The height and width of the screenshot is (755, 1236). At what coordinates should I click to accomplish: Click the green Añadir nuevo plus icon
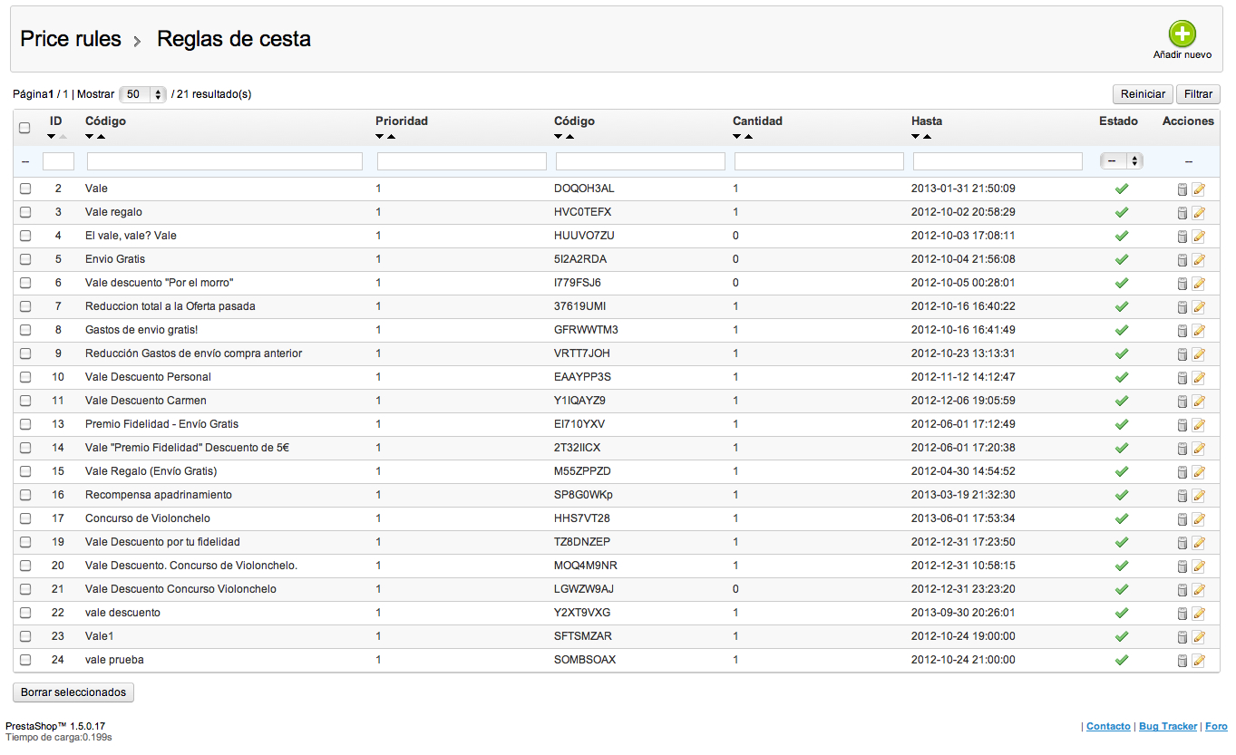click(1182, 34)
